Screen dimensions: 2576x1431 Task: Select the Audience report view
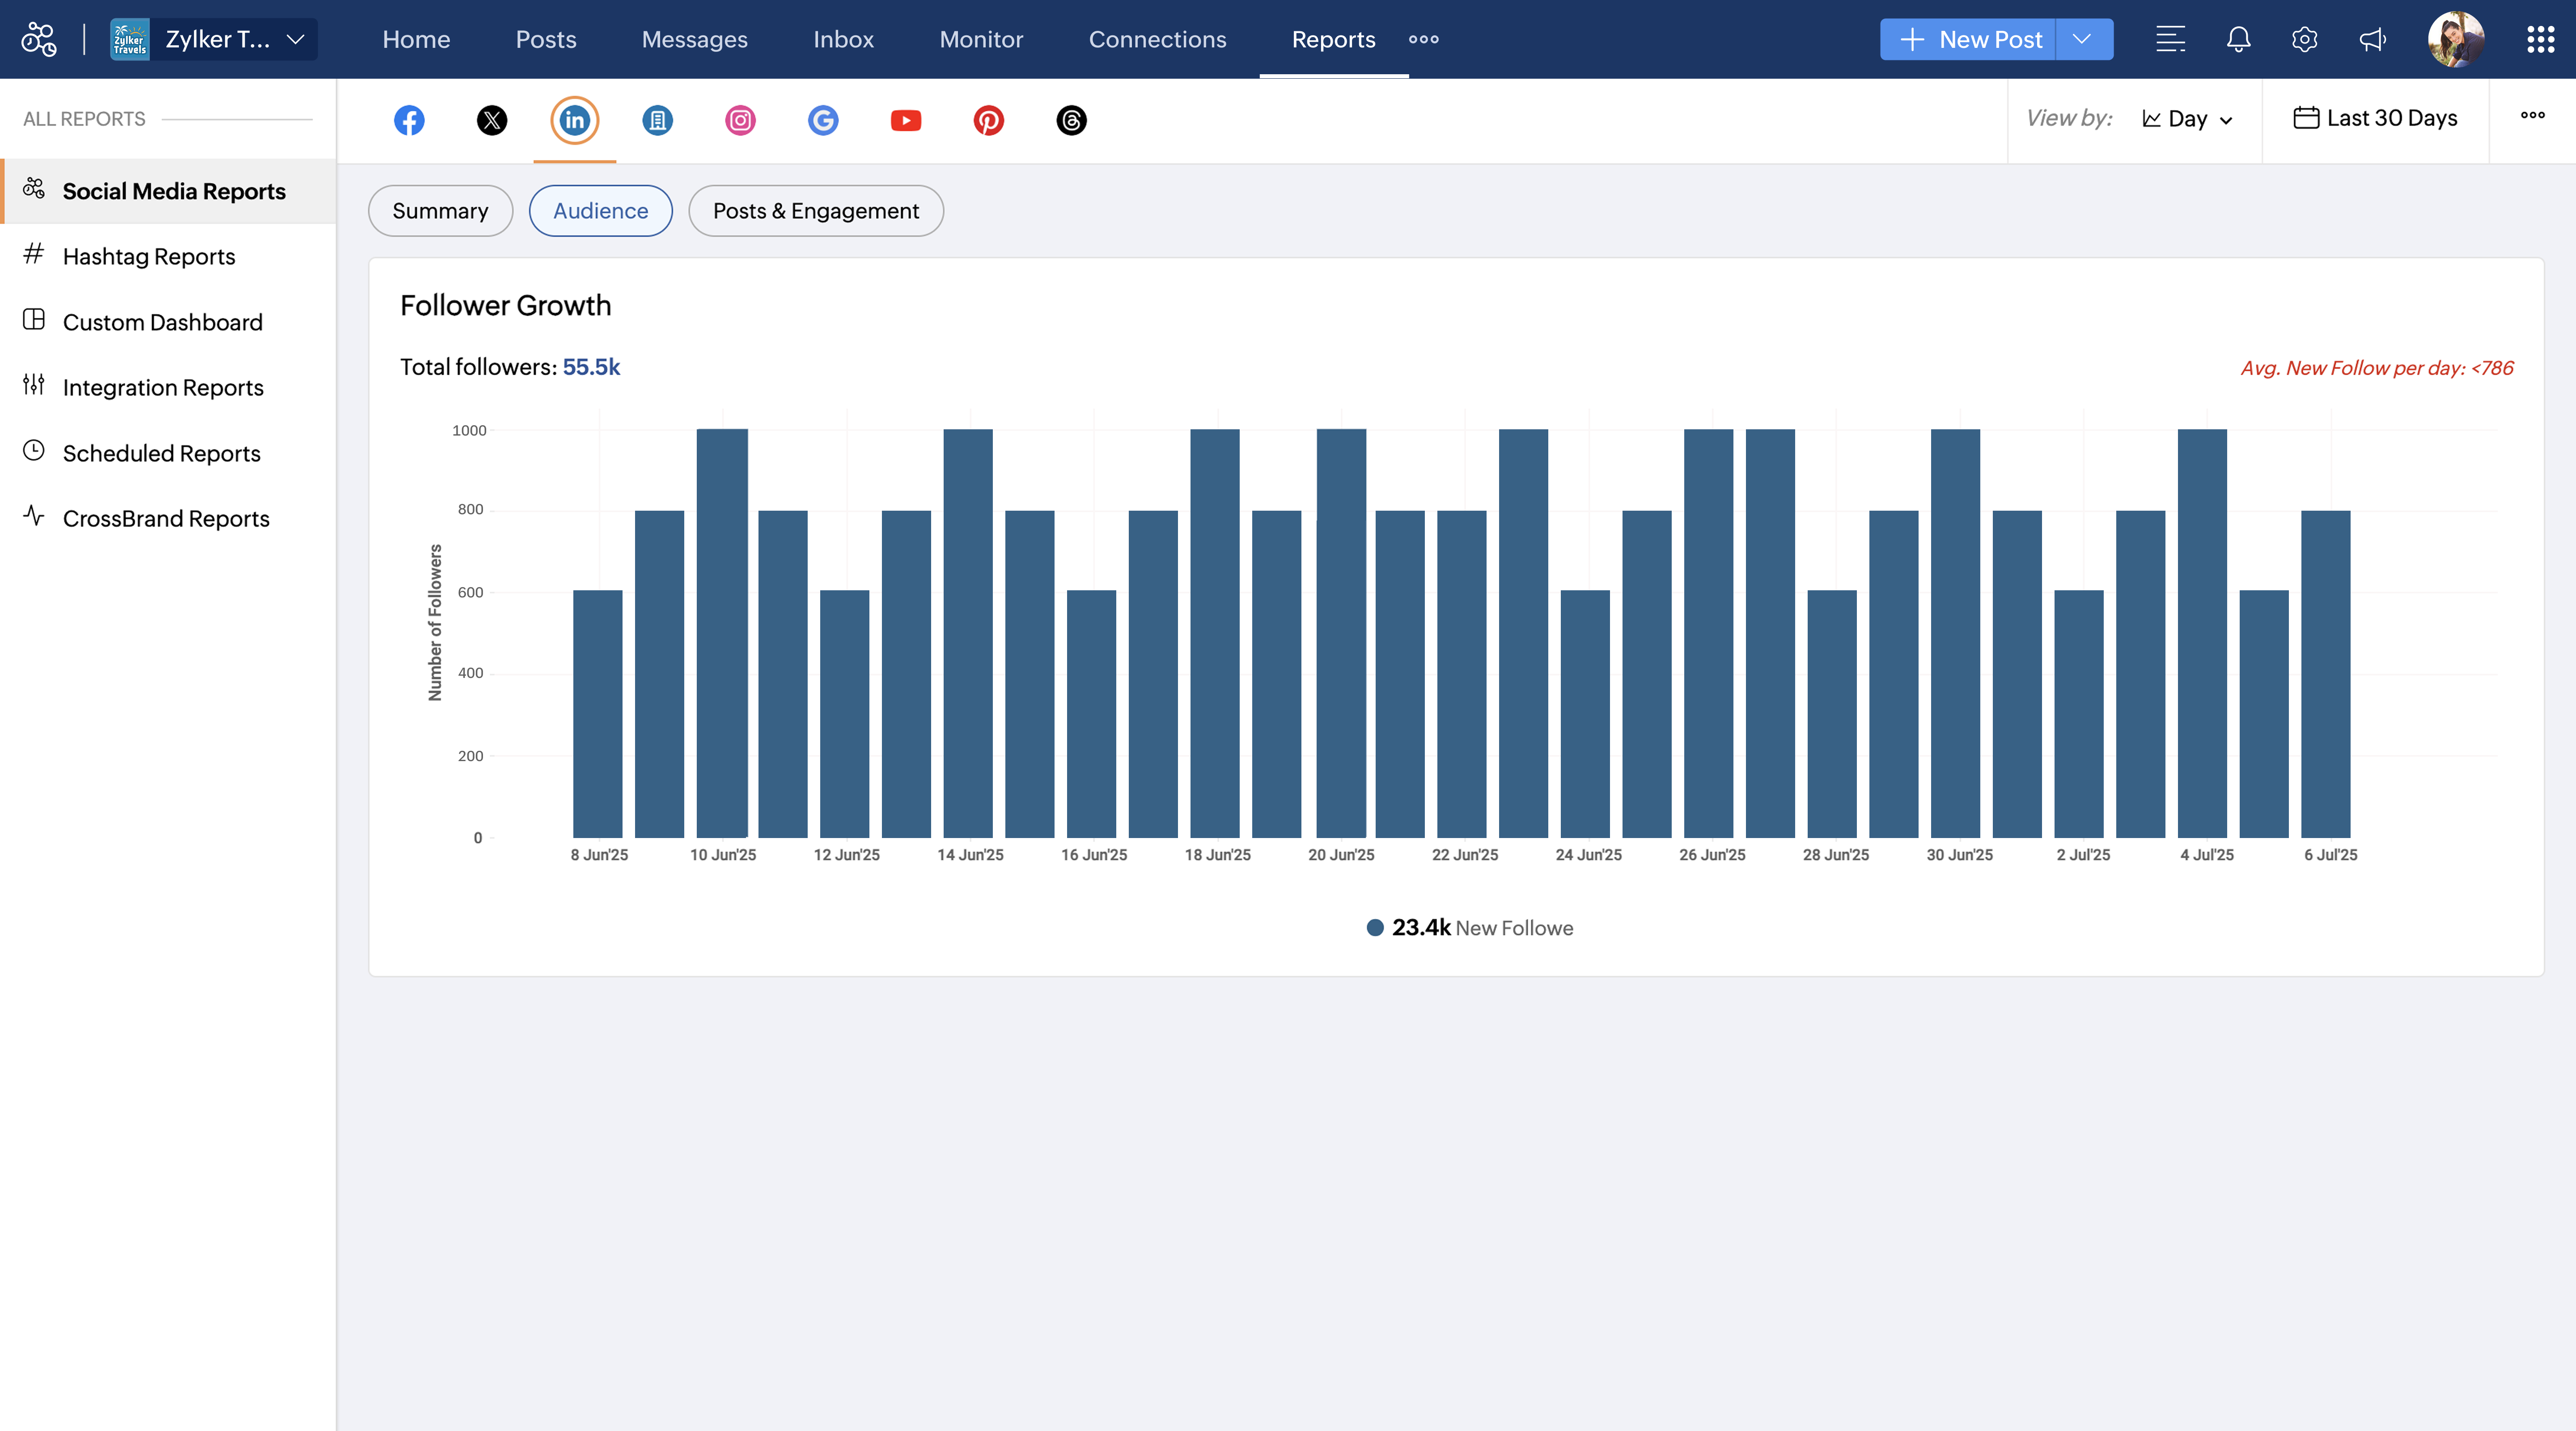(601, 211)
